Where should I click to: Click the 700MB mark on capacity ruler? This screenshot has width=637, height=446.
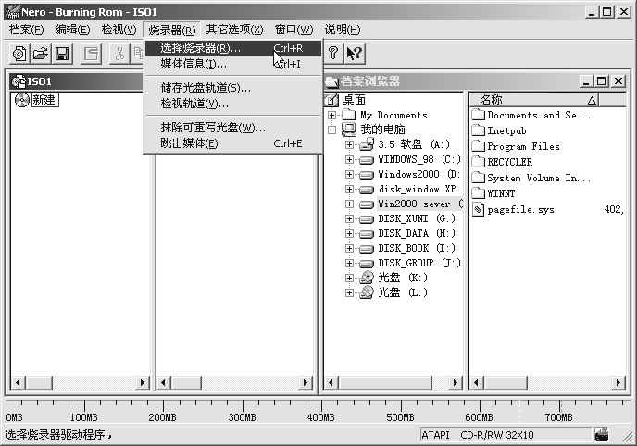(x=558, y=416)
